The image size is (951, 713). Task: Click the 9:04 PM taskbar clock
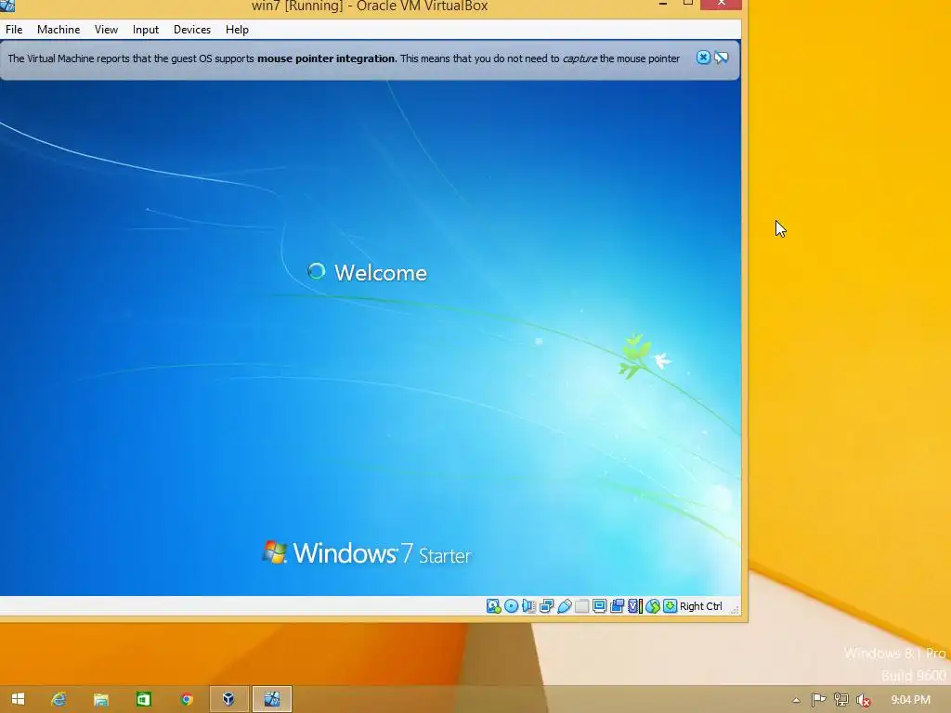click(910, 700)
